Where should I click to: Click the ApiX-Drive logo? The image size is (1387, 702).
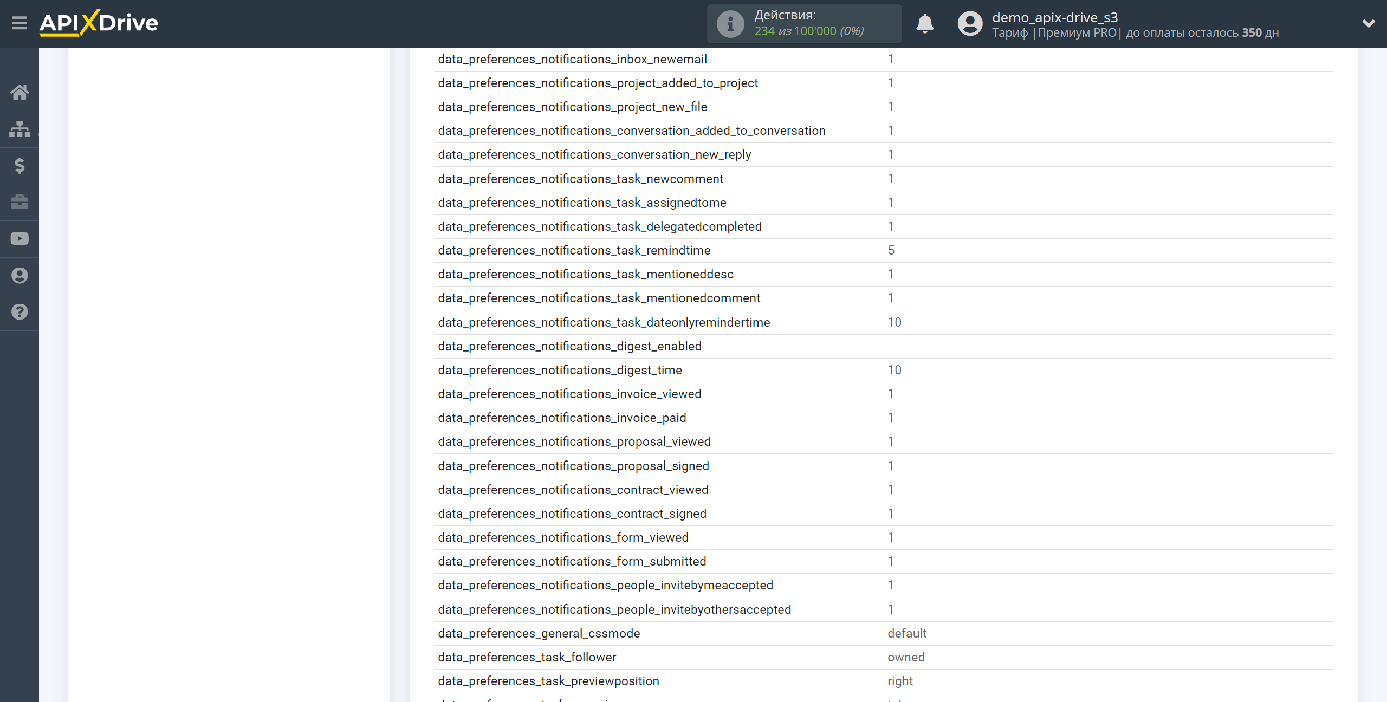coord(99,23)
